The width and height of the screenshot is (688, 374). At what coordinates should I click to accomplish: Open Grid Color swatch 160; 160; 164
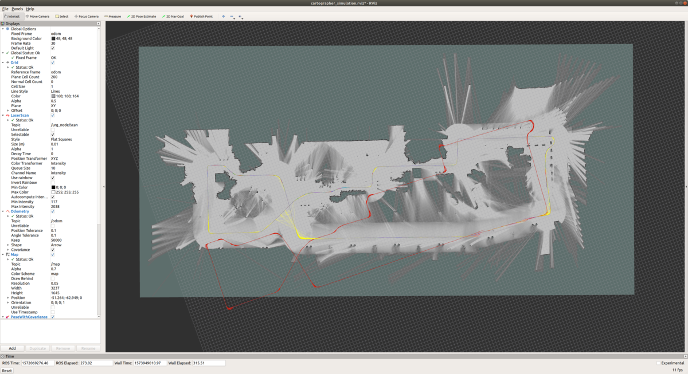click(x=53, y=96)
